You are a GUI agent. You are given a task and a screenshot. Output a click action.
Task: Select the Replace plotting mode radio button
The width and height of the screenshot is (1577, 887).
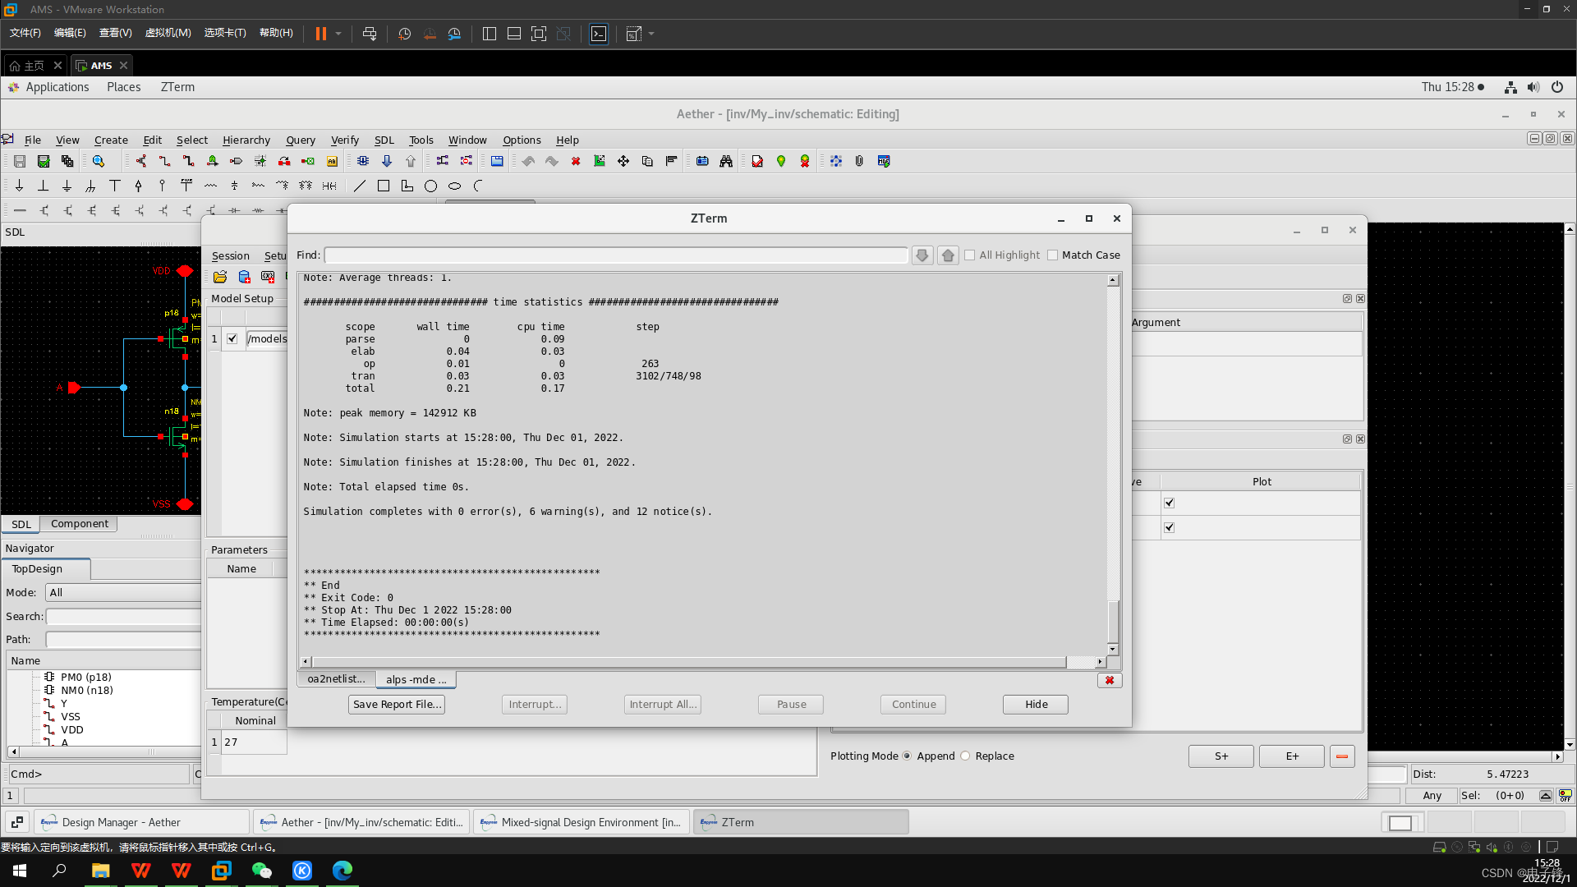point(965,756)
